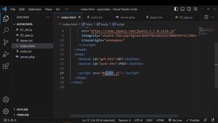Open the Manage gear settings icon

(6, 111)
